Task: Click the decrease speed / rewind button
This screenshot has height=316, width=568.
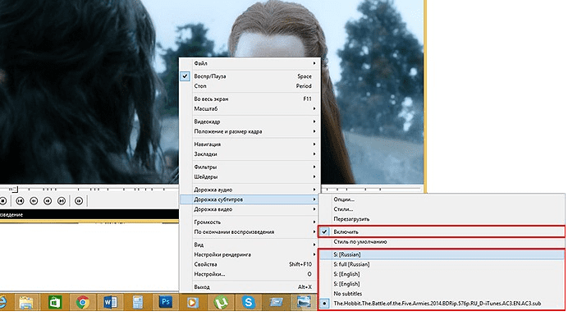Action: tap(34, 201)
